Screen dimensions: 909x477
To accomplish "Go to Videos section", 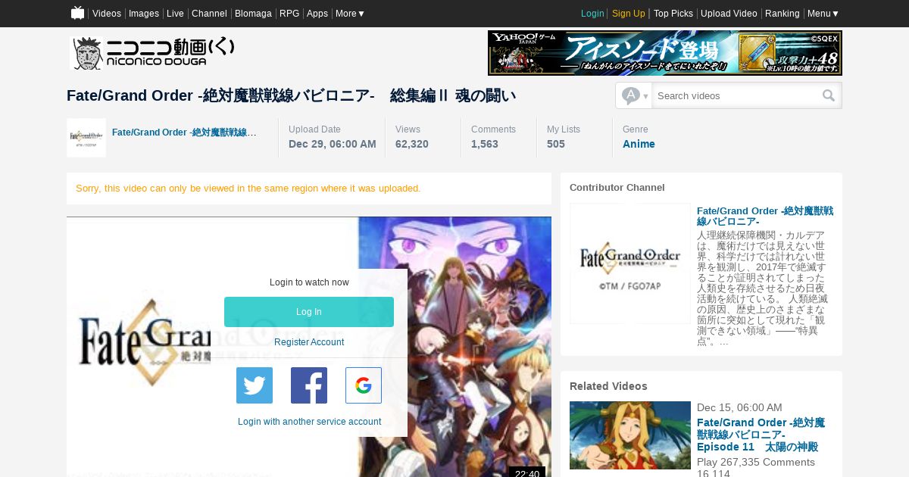I will (x=107, y=14).
